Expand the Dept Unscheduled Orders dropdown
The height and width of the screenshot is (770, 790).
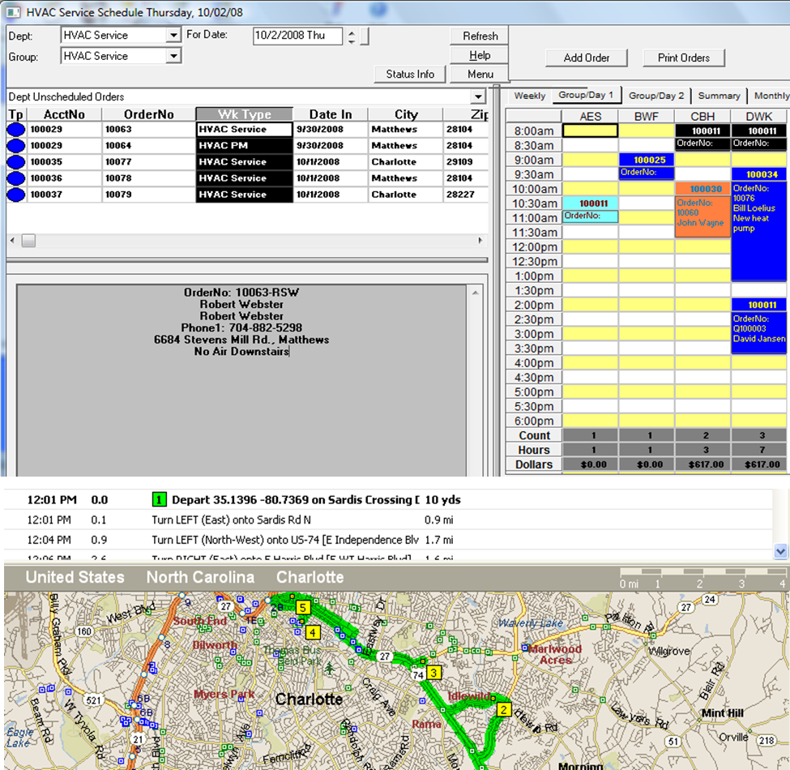click(478, 97)
